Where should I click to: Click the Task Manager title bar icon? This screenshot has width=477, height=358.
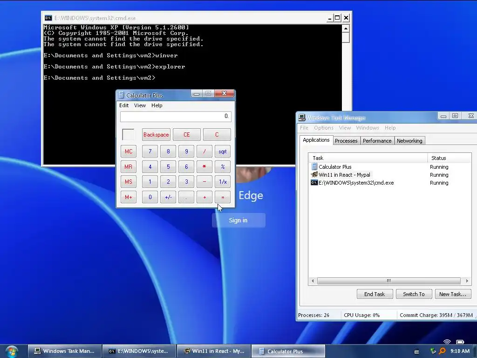(x=301, y=117)
